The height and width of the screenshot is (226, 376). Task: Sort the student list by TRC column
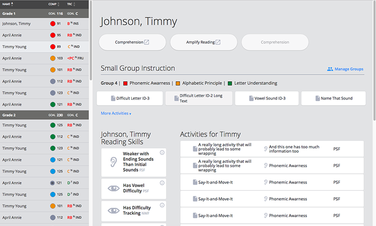tap(71, 4)
